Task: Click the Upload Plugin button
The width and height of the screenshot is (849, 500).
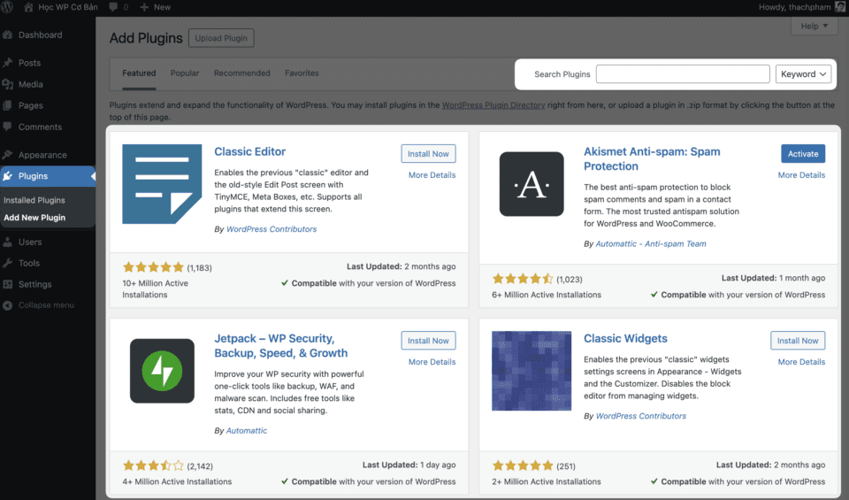Action: [x=221, y=38]
